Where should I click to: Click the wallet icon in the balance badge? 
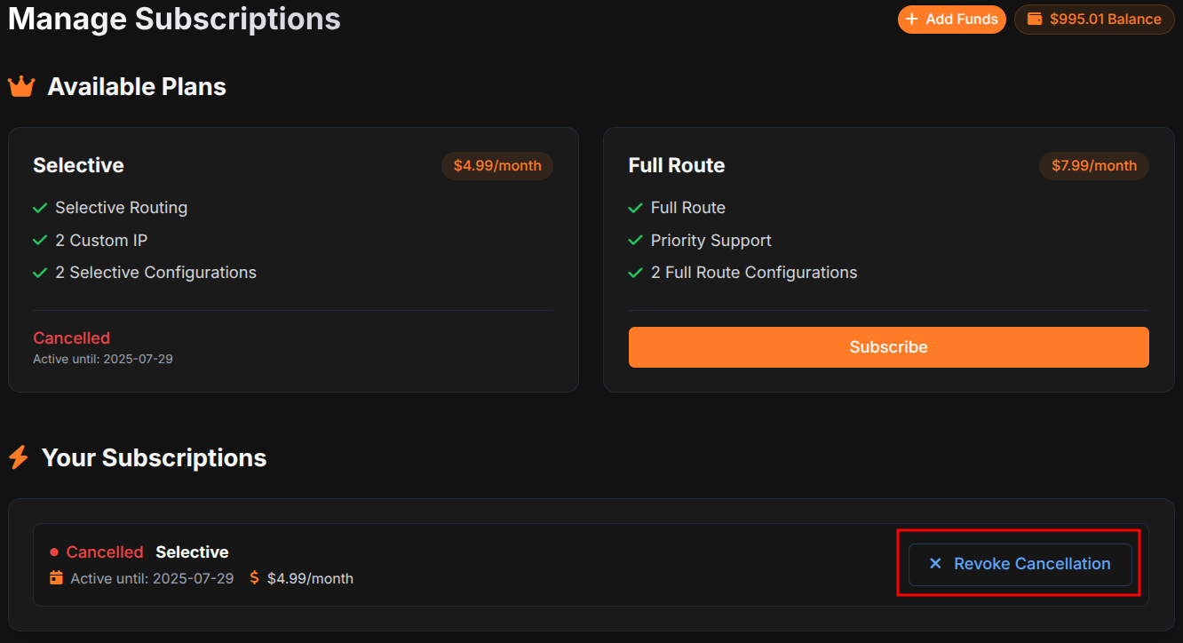point(1035,19)
